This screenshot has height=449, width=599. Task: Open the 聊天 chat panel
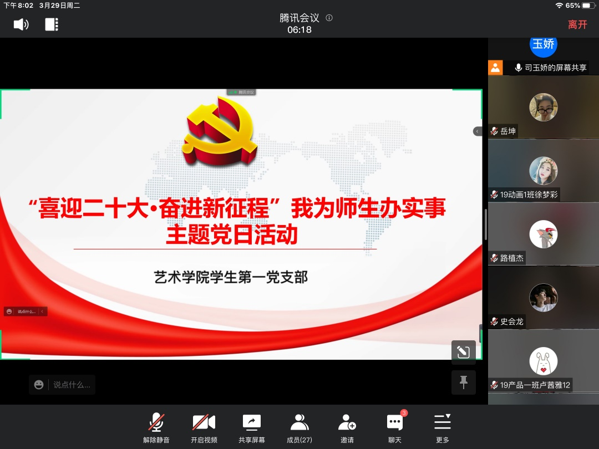pyautogui.click(x=395, y=428)
